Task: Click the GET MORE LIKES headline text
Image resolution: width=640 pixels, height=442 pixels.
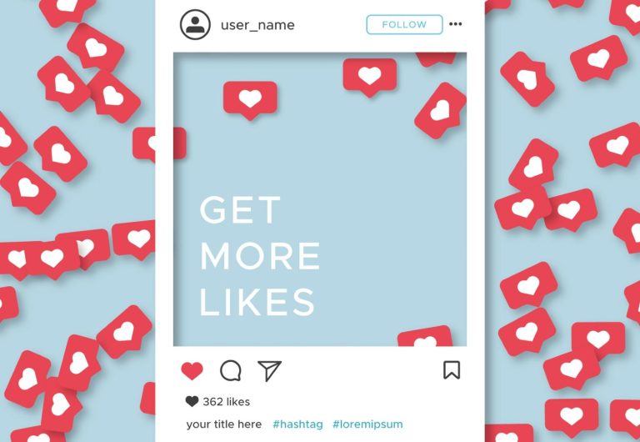Action: point(260,256)
